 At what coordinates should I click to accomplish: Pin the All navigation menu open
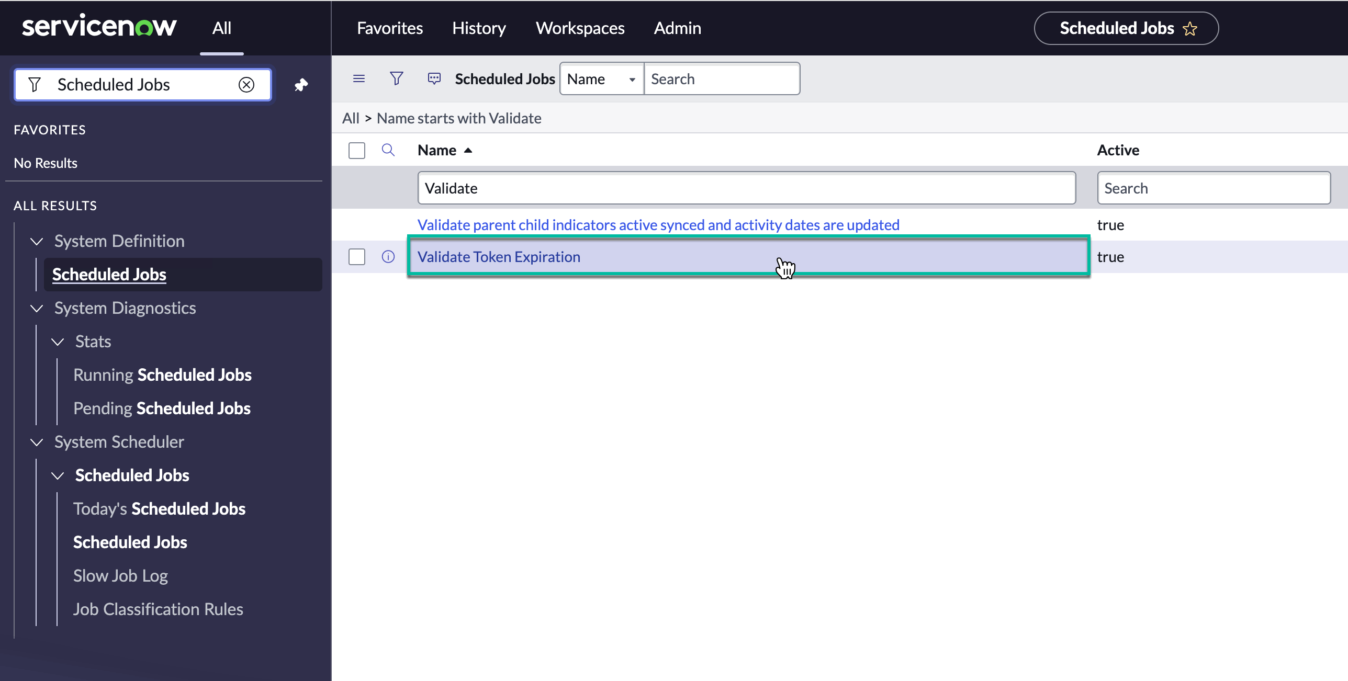(301, 84)
